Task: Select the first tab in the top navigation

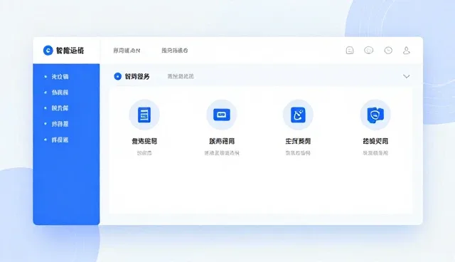Action: pyautogui.click(x=127, y=51)
